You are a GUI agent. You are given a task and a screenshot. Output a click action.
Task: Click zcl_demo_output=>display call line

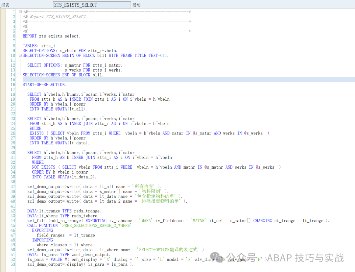[x=81, y=264]
